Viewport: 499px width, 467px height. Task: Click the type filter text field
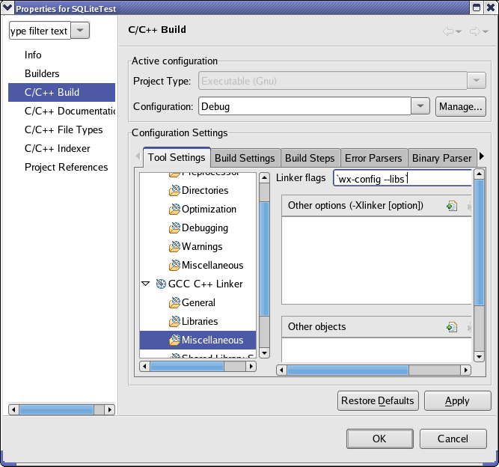coord(40,31)
